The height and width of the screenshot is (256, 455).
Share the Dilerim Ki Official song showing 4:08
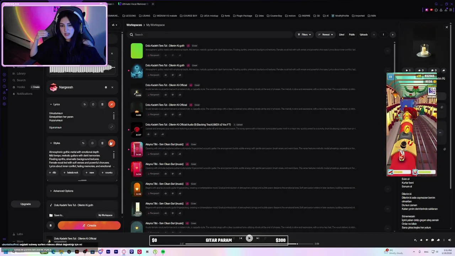pyautogui.click(x=180, y=114)
